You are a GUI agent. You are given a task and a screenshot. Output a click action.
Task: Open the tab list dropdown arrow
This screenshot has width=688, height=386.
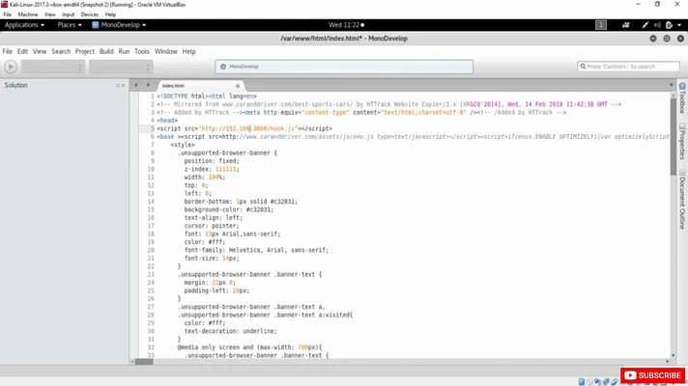tap(671, 85)
